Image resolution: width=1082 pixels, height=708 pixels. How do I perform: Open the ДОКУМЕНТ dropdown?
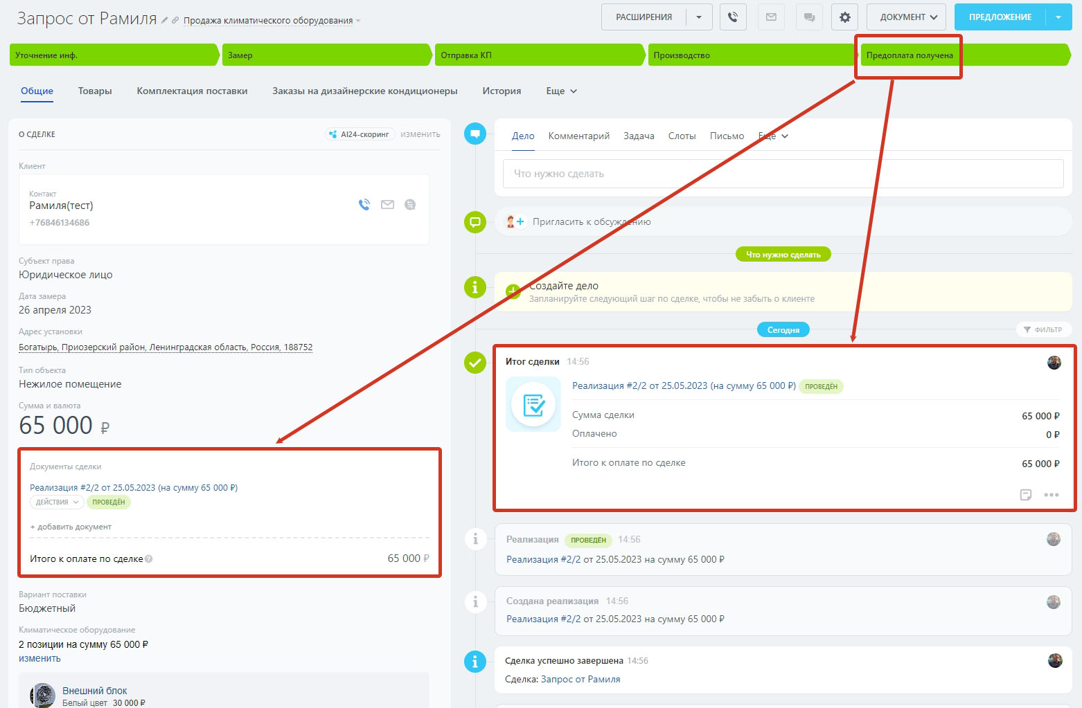coord(906,17)
